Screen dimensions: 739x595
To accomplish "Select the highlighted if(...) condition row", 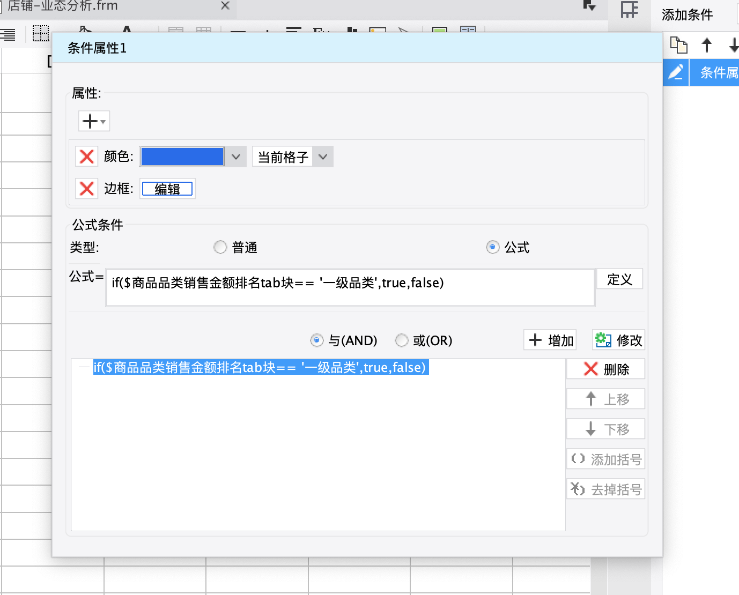I will tap(261, 367).
